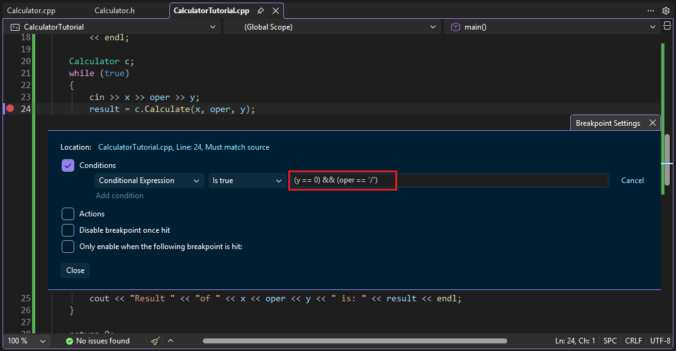
Task: Open the main() member dropdown
Action: point(552,27)
